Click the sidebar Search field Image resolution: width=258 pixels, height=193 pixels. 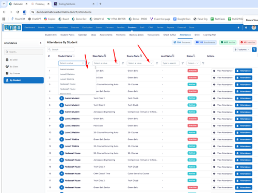tap(24, 52)
